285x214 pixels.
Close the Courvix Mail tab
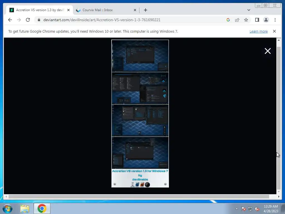pyautogui.click(x=135, y=10)
